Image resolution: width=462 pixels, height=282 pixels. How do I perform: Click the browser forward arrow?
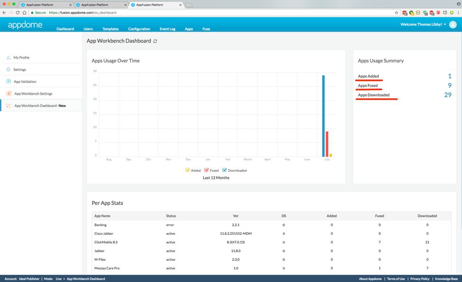point(11,13)
